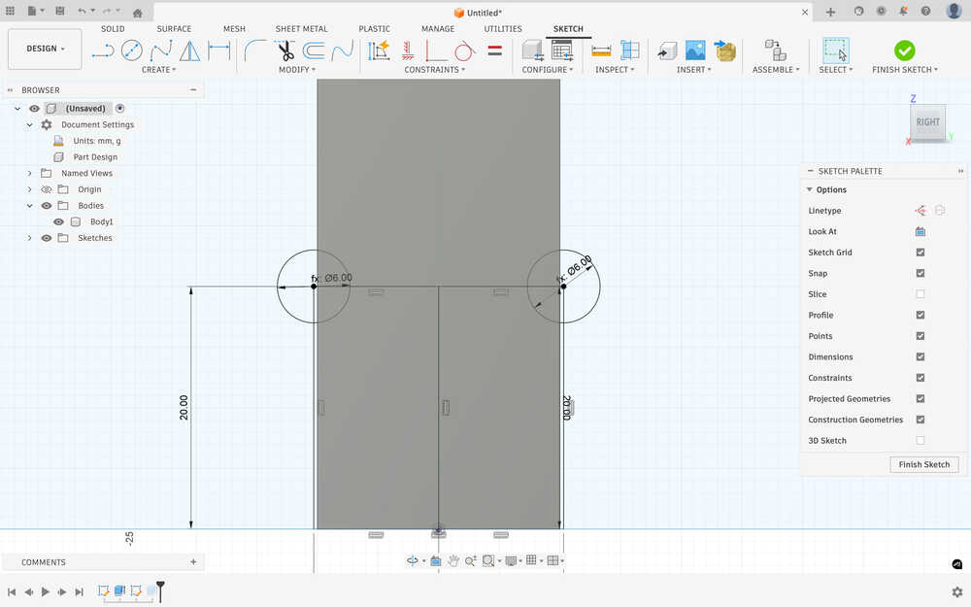971x607 pixels.
Task: Switch to the UTILITIES tab
Action: [503, 28]
